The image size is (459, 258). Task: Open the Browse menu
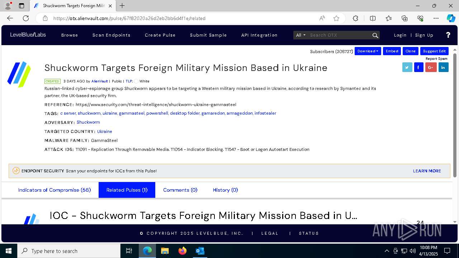(x=70, y=35)
